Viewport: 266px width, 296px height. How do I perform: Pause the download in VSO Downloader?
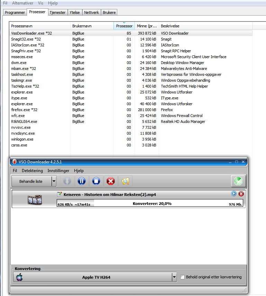tap(82, 181)
